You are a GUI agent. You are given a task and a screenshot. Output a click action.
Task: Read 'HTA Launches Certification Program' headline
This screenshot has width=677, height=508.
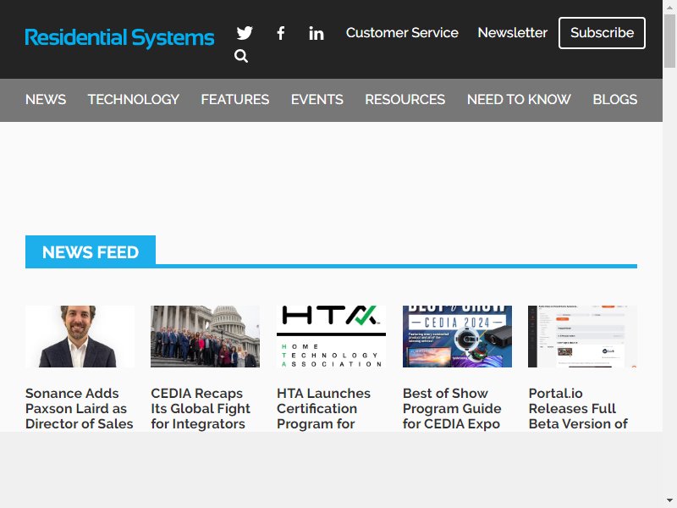(x=324, y=408)
